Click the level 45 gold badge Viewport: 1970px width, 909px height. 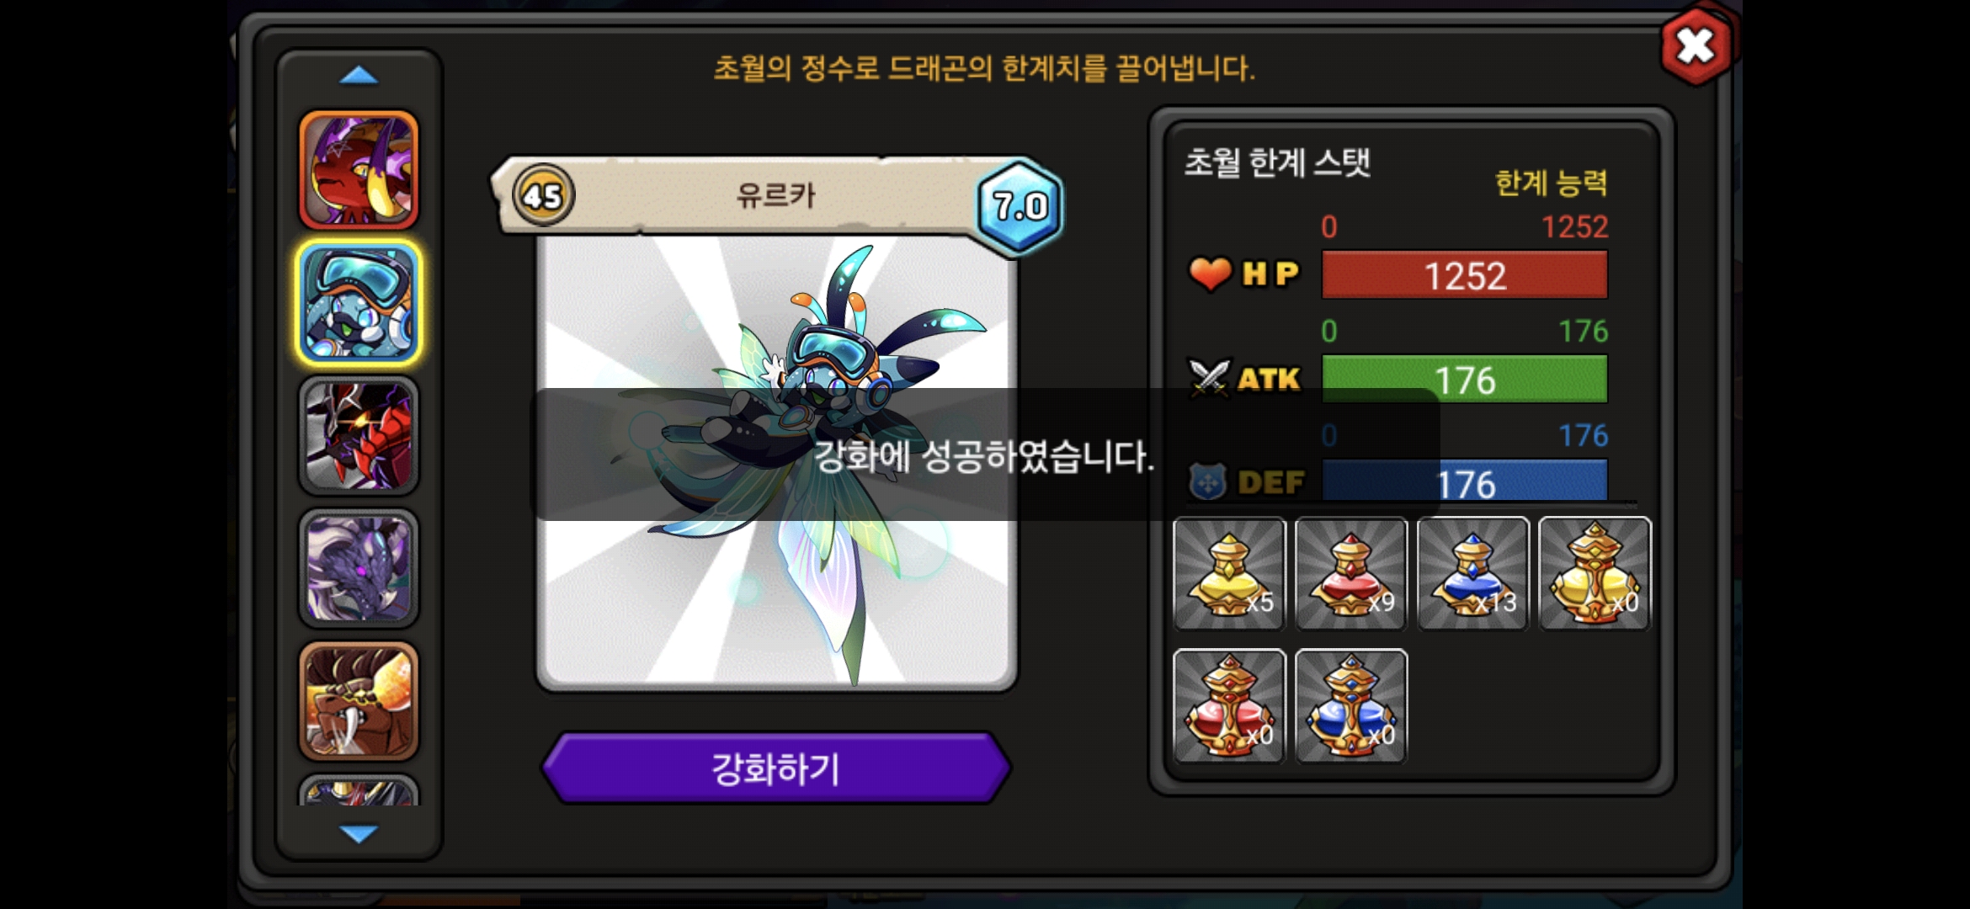(x=543, y=196)
